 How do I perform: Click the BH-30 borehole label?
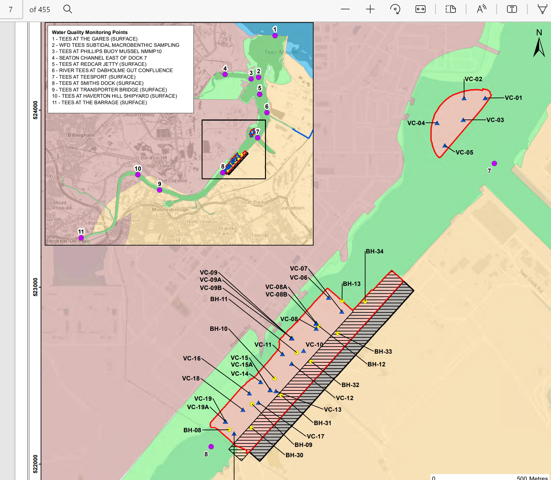294,455
